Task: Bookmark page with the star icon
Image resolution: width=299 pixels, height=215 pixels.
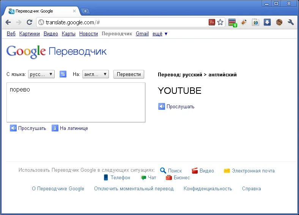Action: [220, 22]
